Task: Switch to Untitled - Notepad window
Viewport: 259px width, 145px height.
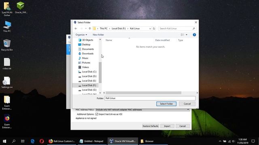Action: 92,141
